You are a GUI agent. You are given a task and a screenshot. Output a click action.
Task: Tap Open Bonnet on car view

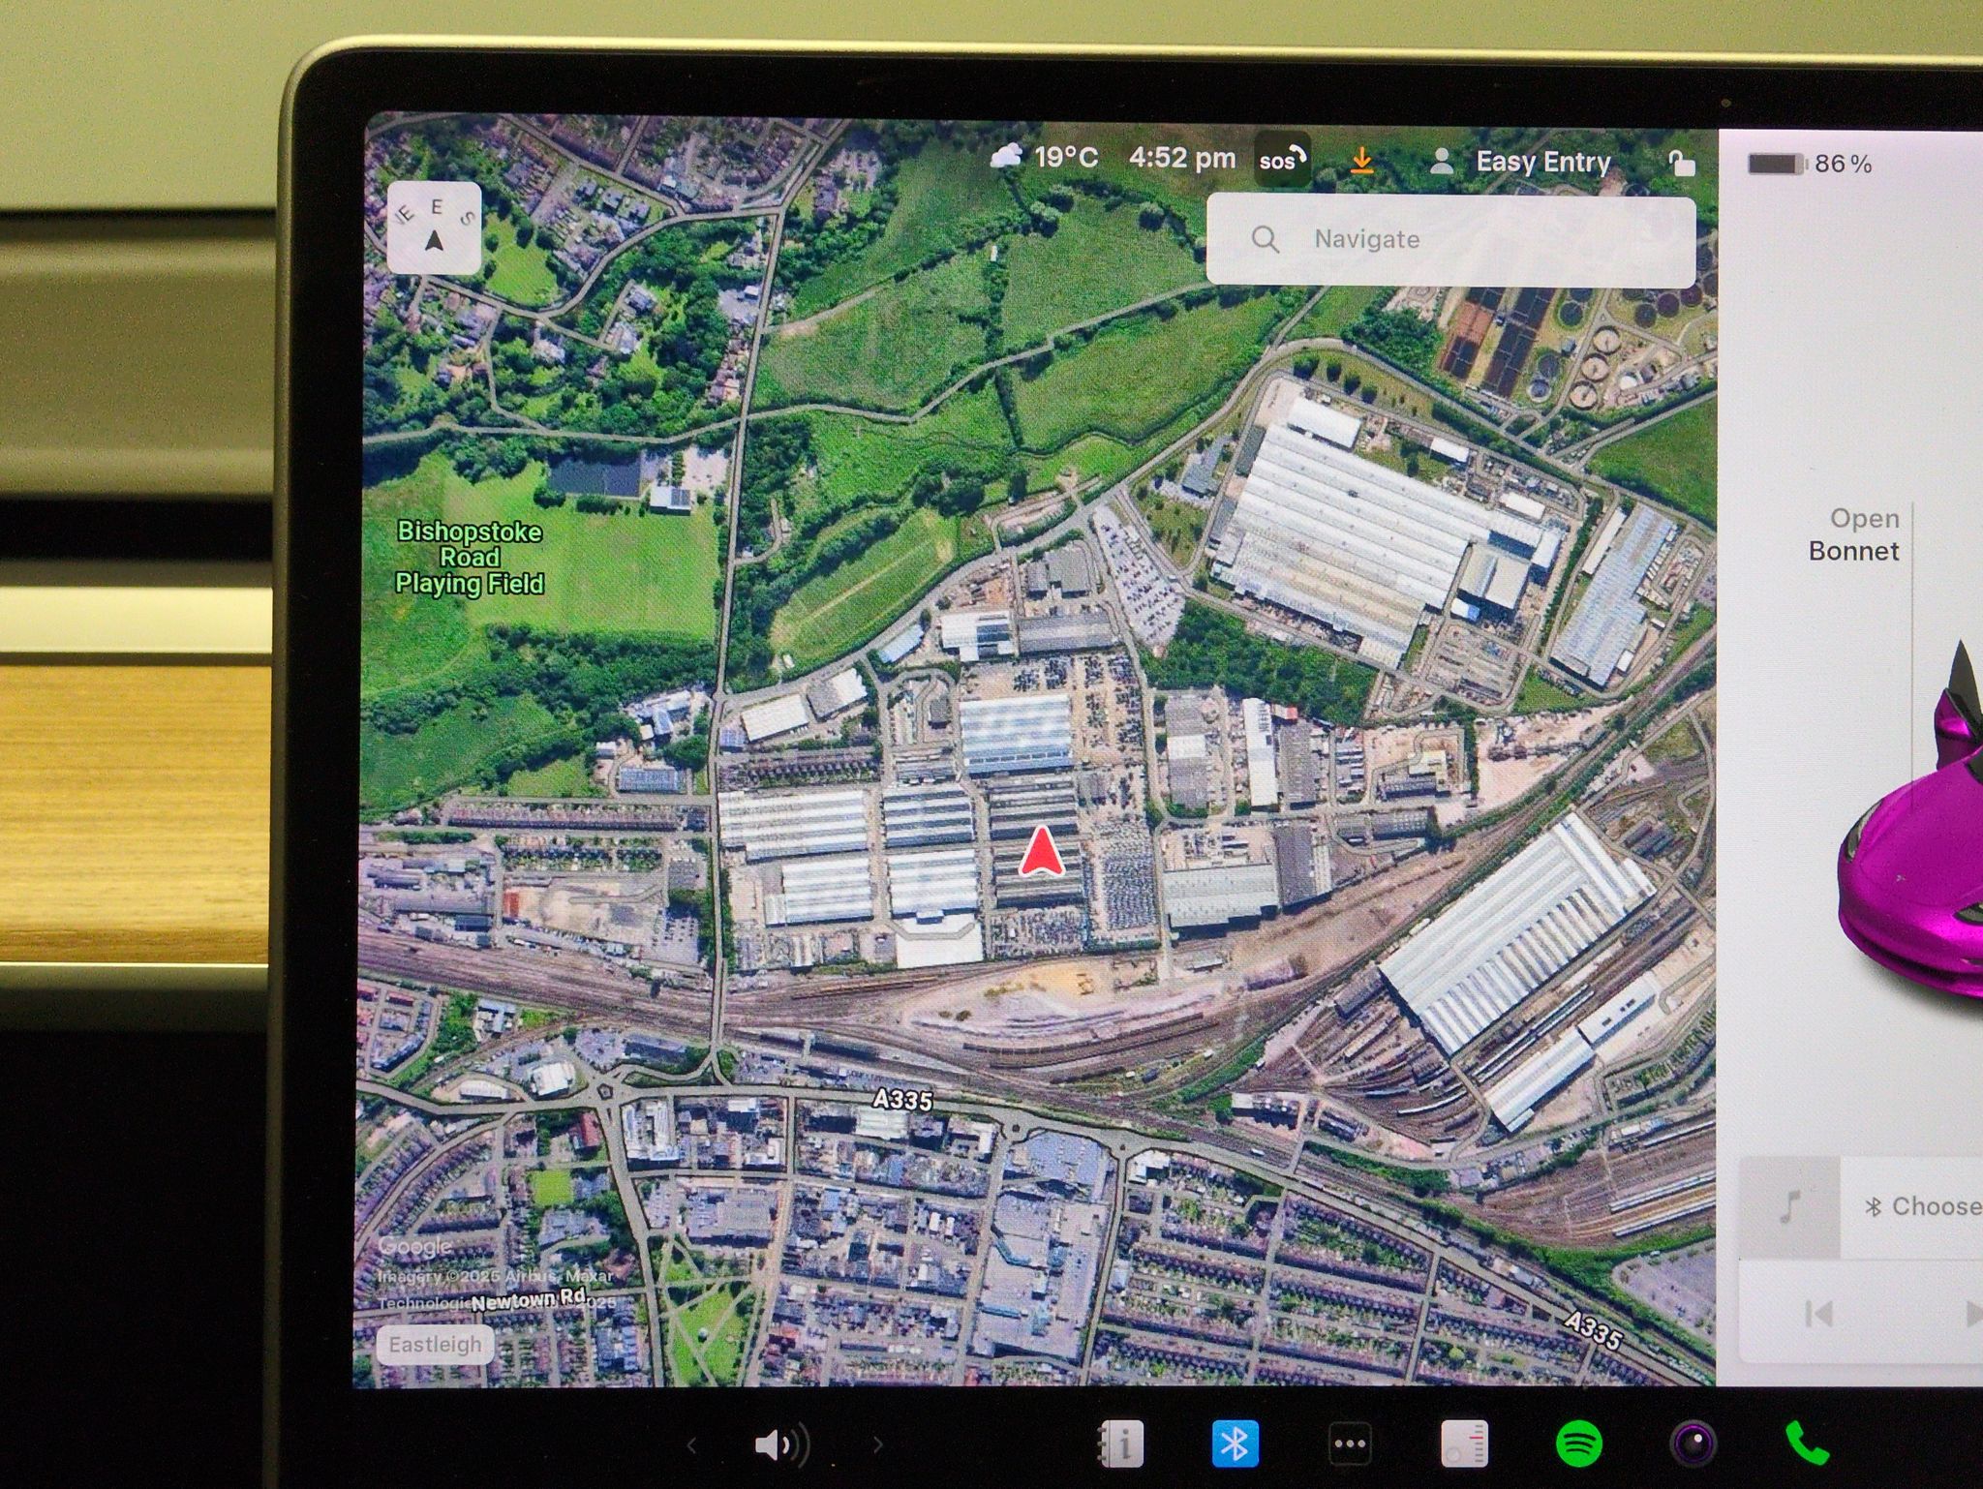click(1853, 534)
